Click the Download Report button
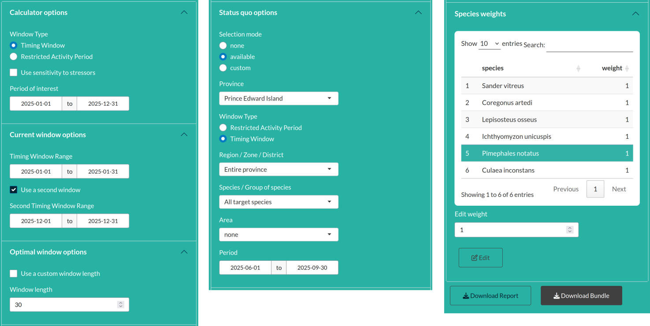This screenshot has width=650, height=326. [490, 296]
